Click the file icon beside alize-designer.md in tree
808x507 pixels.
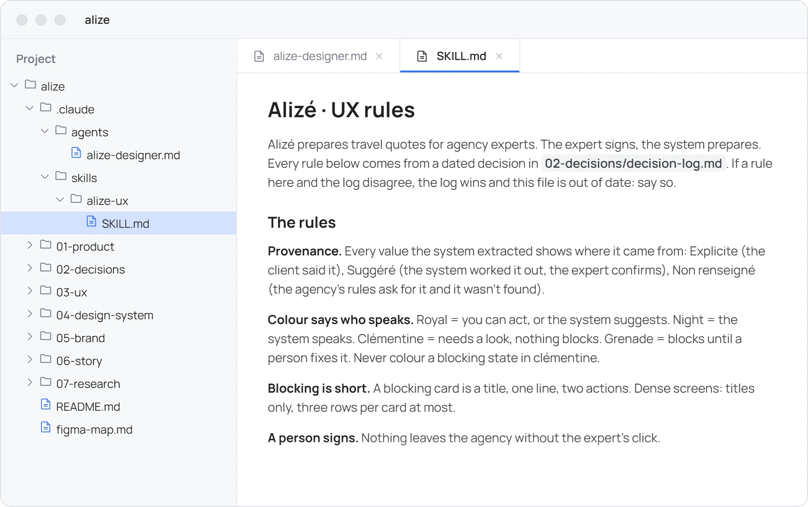(x=76, y=152)
